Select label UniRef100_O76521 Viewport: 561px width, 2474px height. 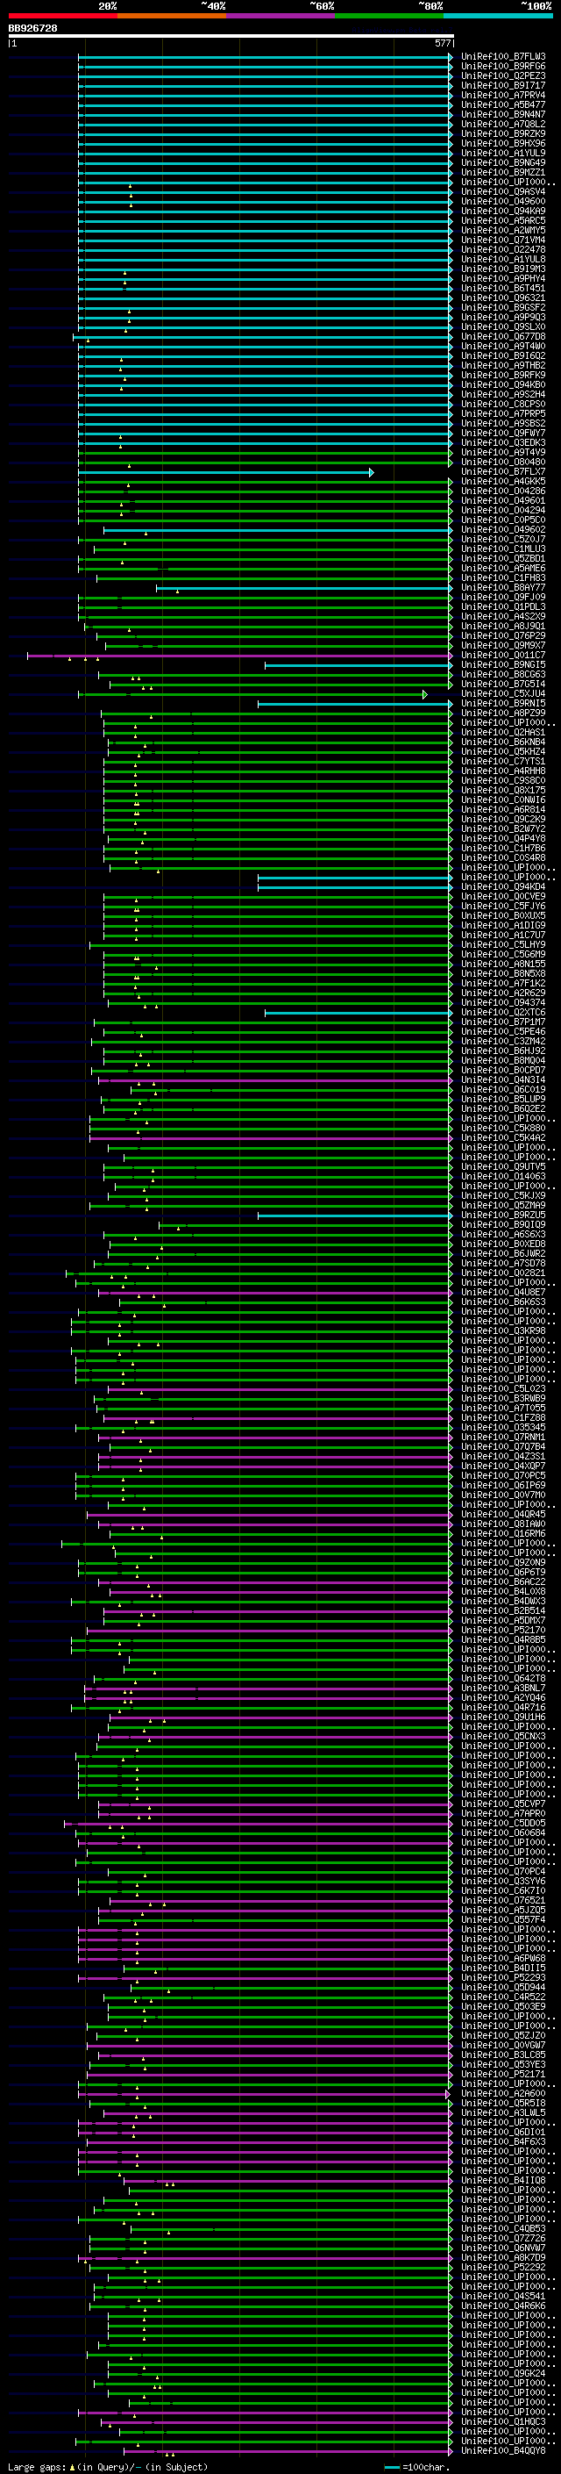[x=503, y=1901]
